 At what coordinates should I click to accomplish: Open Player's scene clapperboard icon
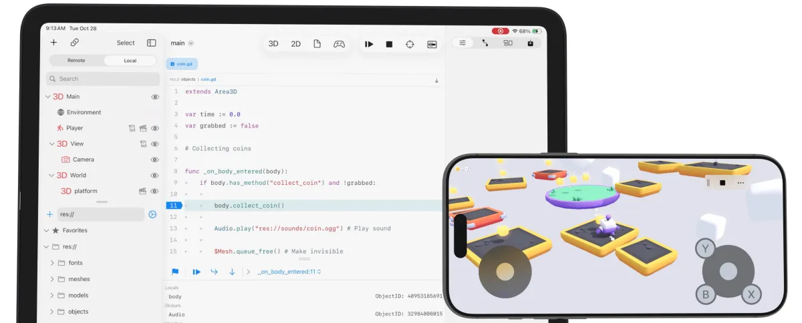(x=143, y=128)
